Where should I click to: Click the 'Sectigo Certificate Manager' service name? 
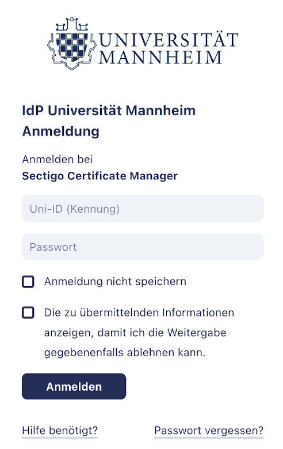point(100,176)
